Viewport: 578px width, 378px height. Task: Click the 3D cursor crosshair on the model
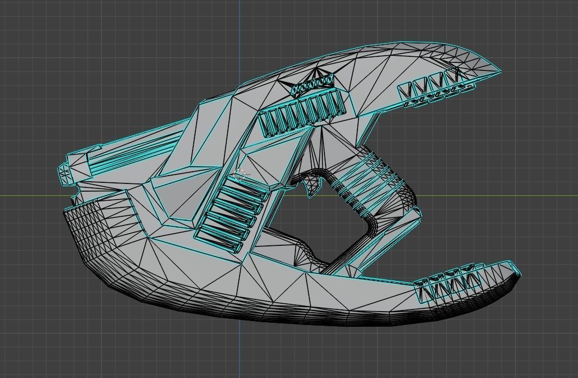coord(240,175)
